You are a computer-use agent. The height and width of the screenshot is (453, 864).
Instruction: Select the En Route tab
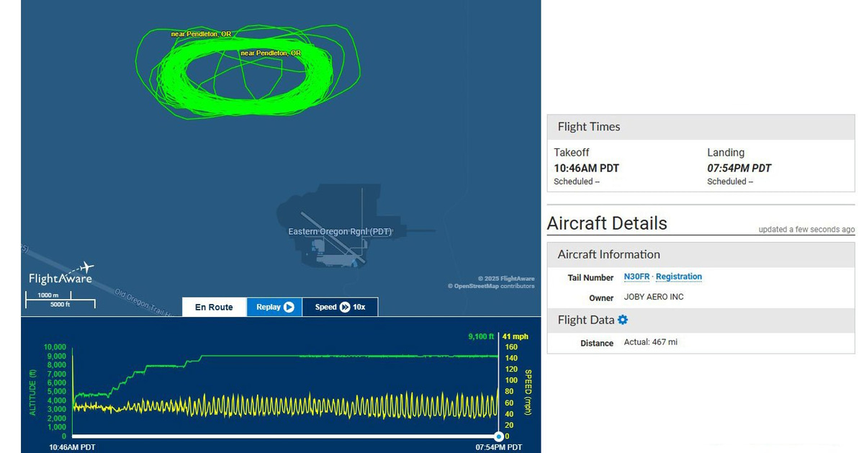click(215, 307)
